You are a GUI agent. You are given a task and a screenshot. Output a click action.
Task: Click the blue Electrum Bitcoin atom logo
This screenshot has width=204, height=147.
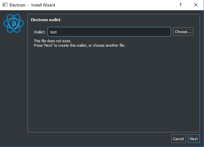click(14, 23)
